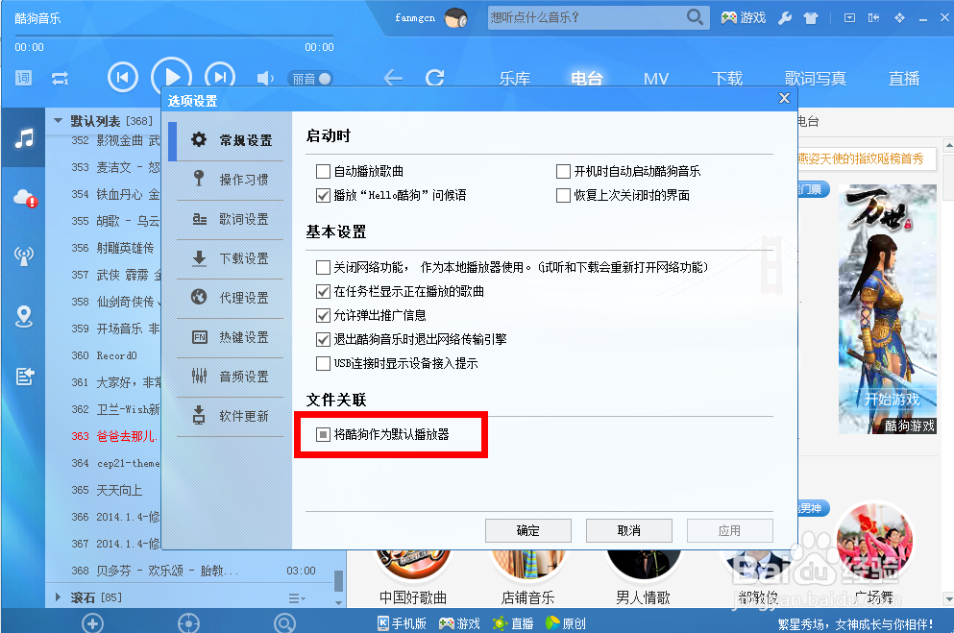The height and width of the screenshot is (633, 954).
Task: Uncheck 允许弹出推广信息
Action: tap(323, 315)
